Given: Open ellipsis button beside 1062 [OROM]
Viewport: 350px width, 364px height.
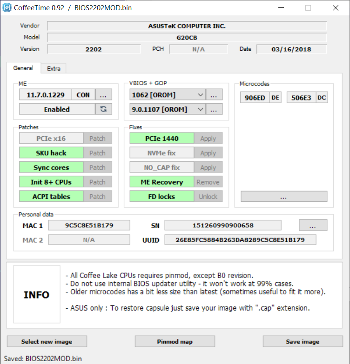Looking at the screenshot, I should point(214,95).
